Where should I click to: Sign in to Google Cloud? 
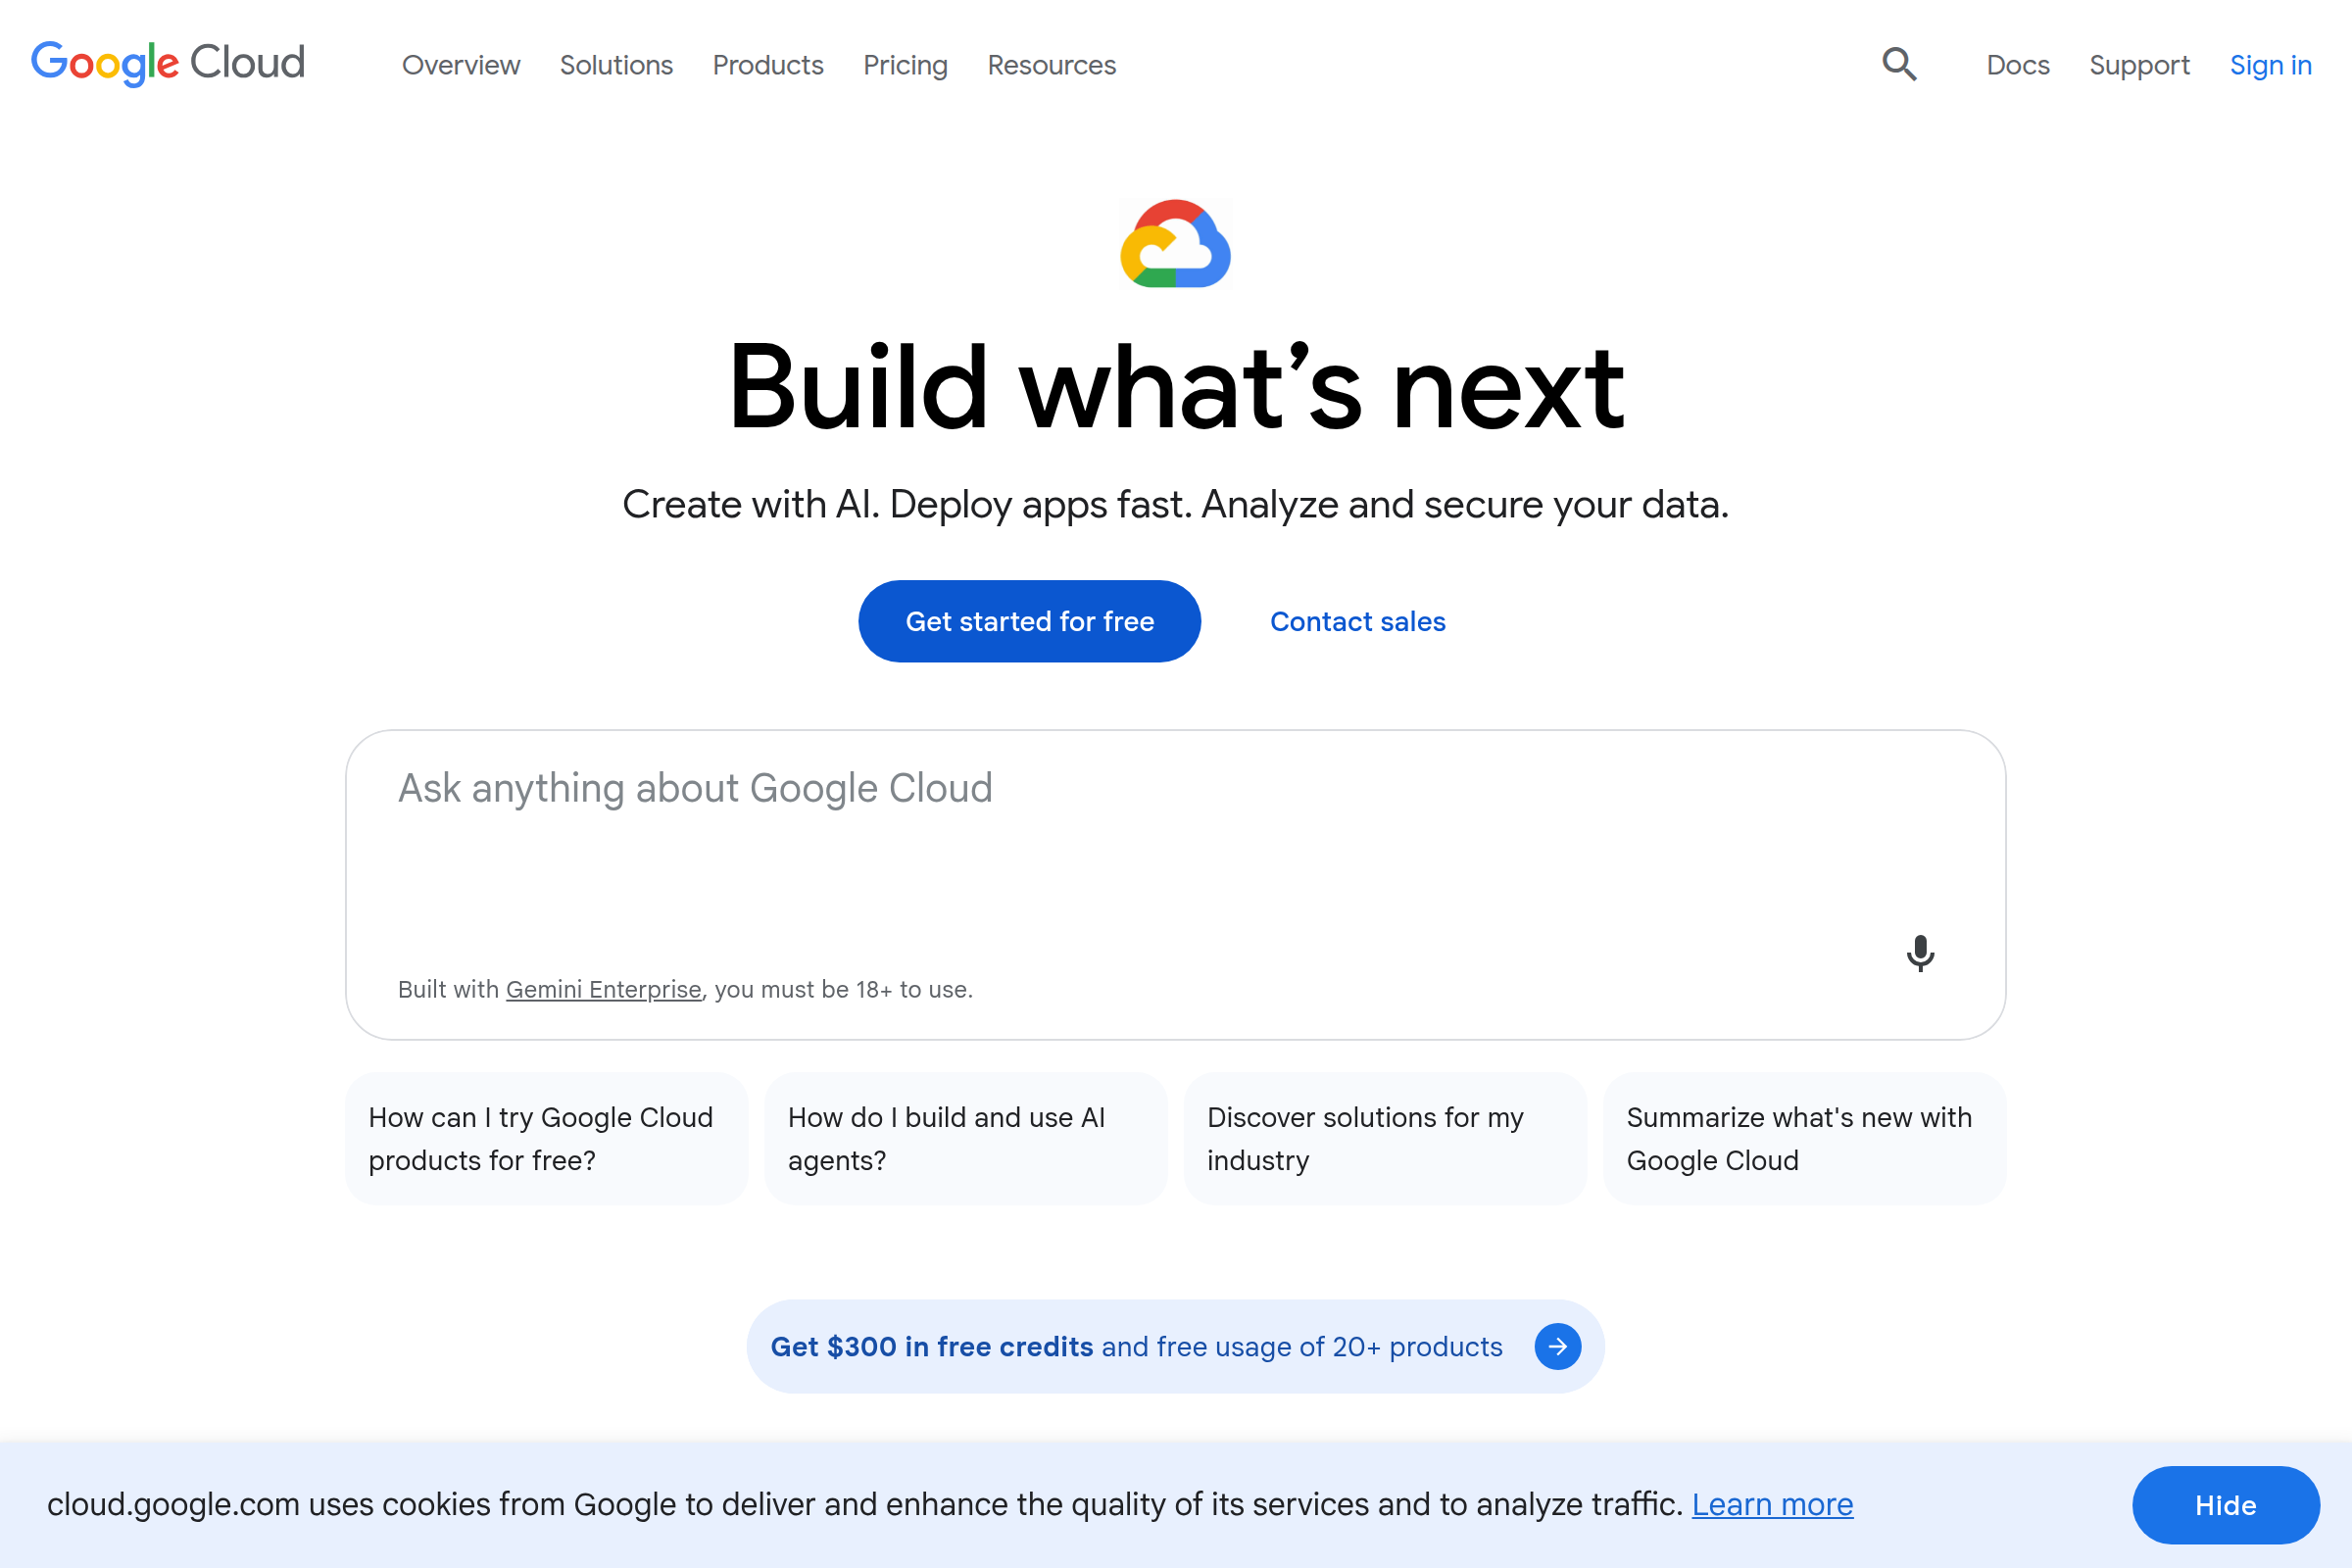coord(2270,65)
